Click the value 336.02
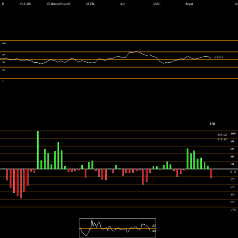 point(222,135)
